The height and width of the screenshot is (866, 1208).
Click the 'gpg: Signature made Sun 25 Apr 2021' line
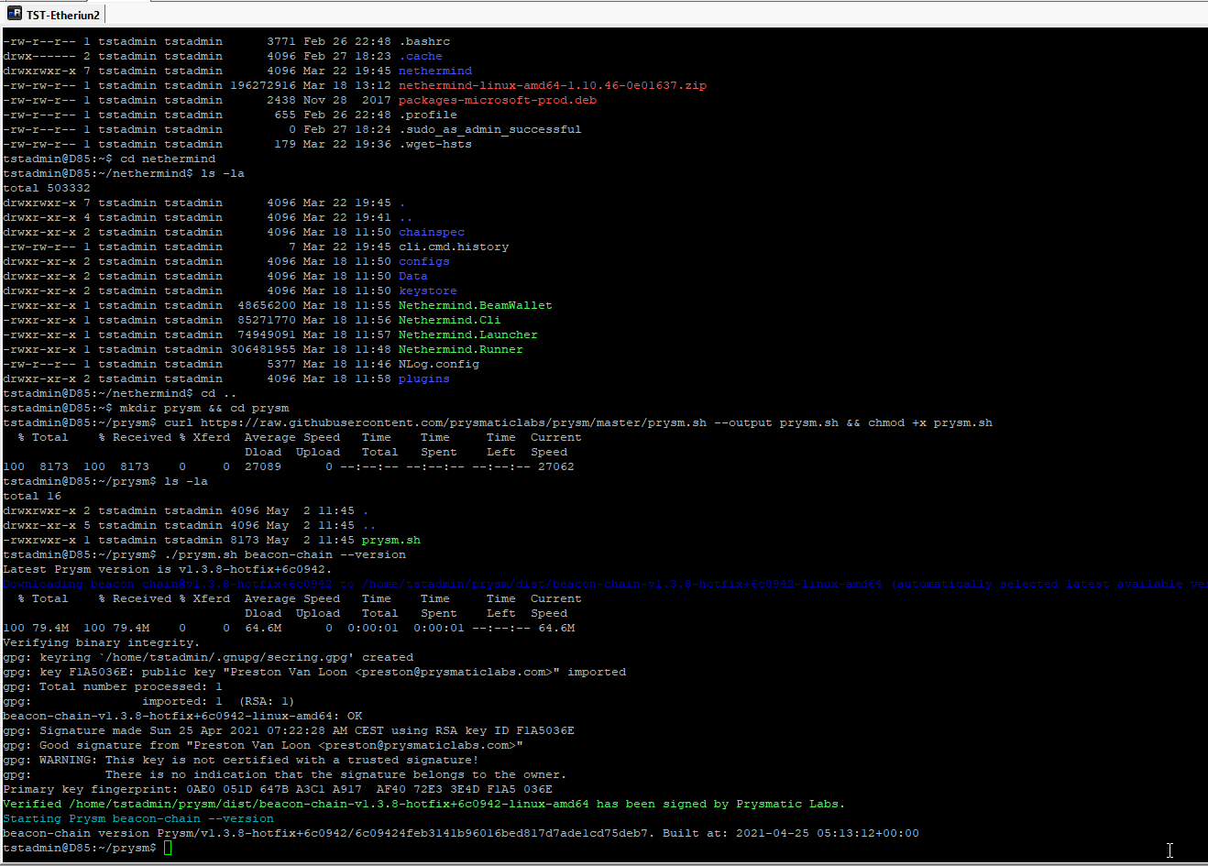click(x=289, y=730)
